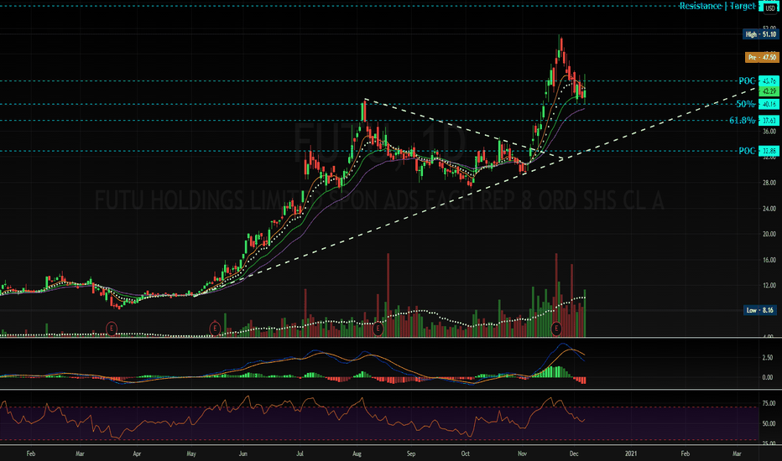
Task: Click the 37.61 price tag
Action: pyautogui.click(x=769, y=120)
